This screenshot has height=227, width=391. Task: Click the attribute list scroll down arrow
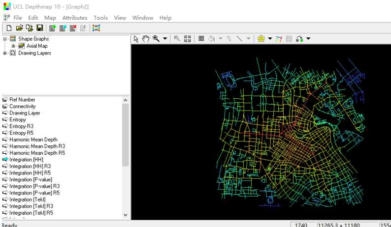126,215
